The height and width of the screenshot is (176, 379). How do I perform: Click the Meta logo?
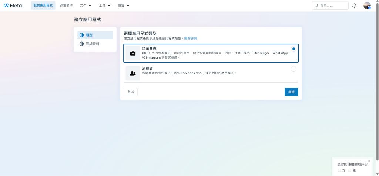point(13,6)
